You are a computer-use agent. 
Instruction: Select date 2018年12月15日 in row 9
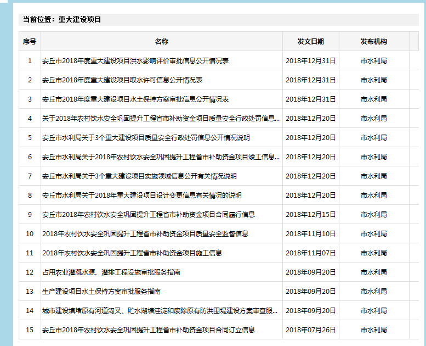[311, 215]
